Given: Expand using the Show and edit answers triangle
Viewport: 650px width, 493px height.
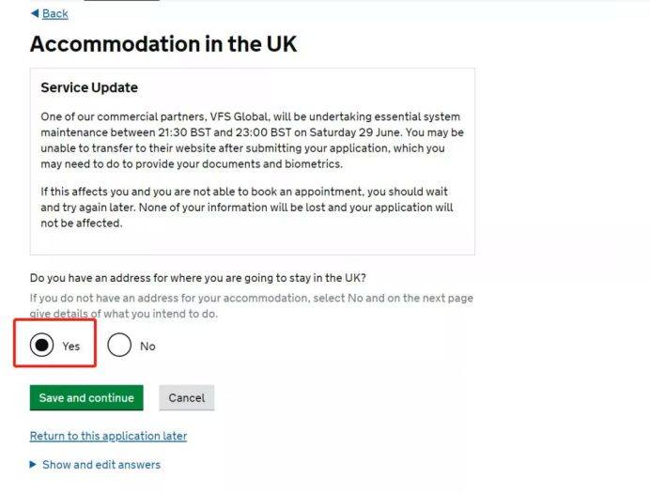Looking at the screenshot, I should click(34, 464).
